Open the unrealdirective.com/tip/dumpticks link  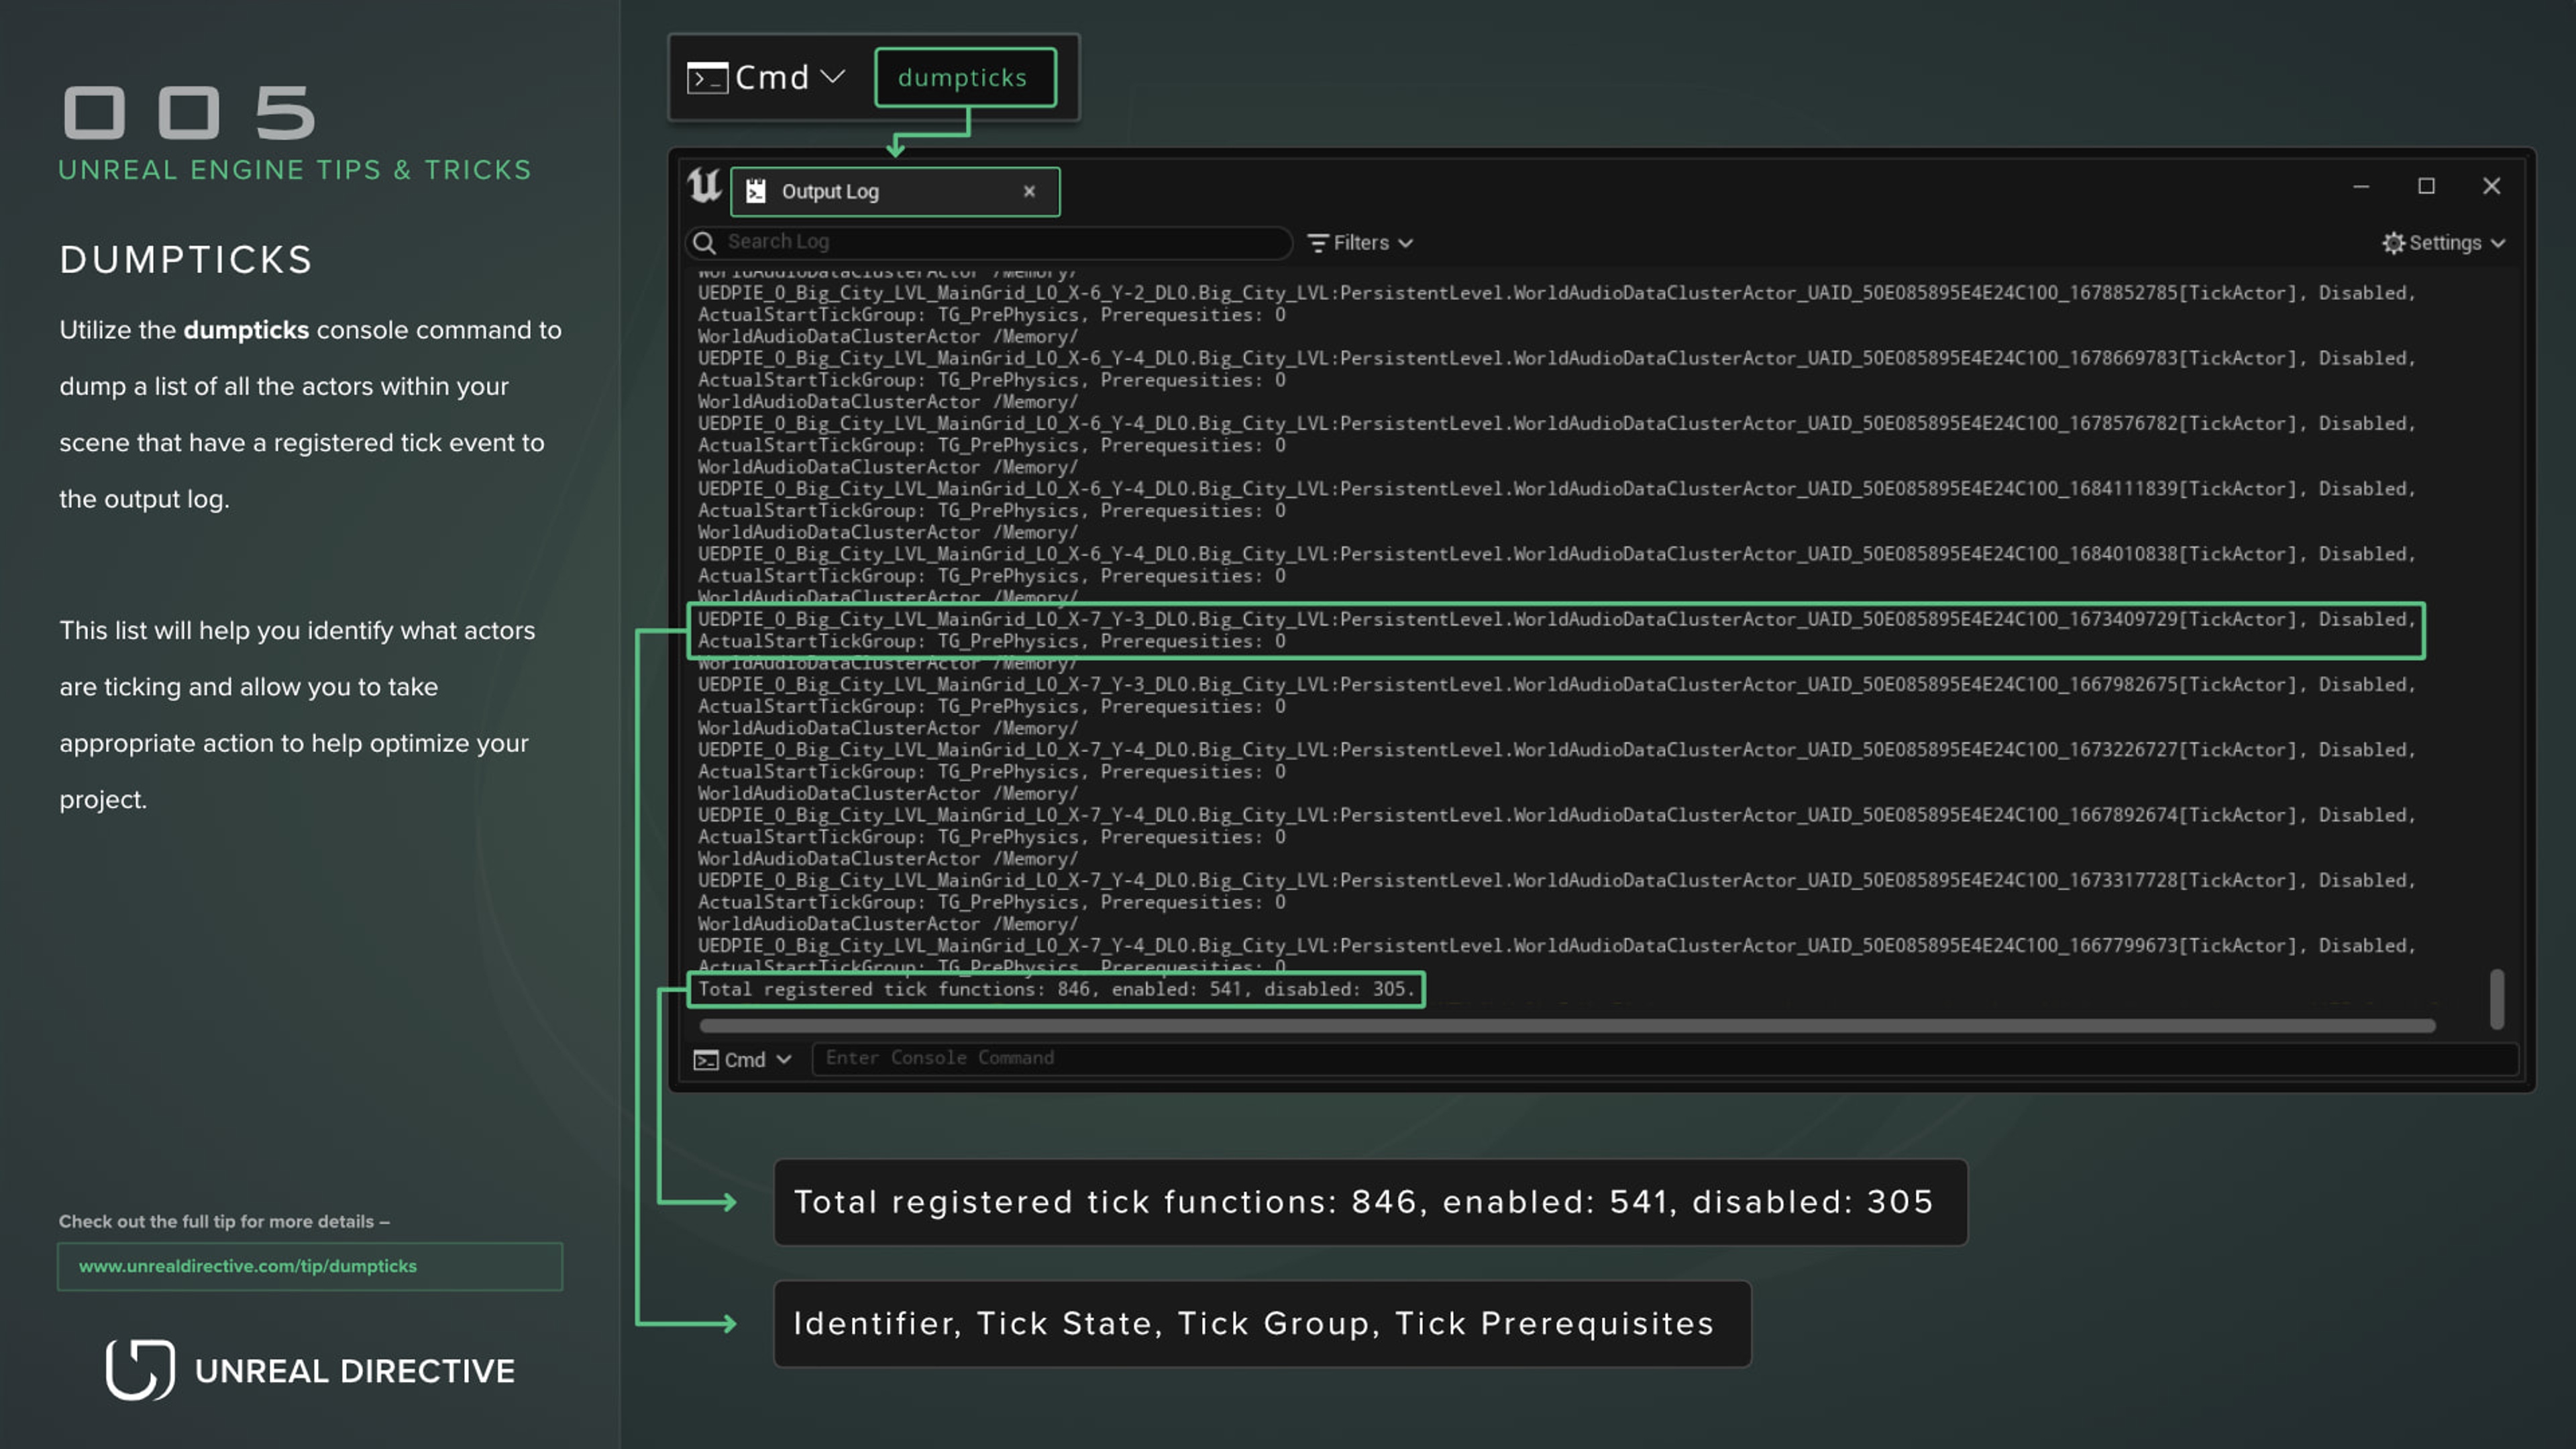(248, 1266)
